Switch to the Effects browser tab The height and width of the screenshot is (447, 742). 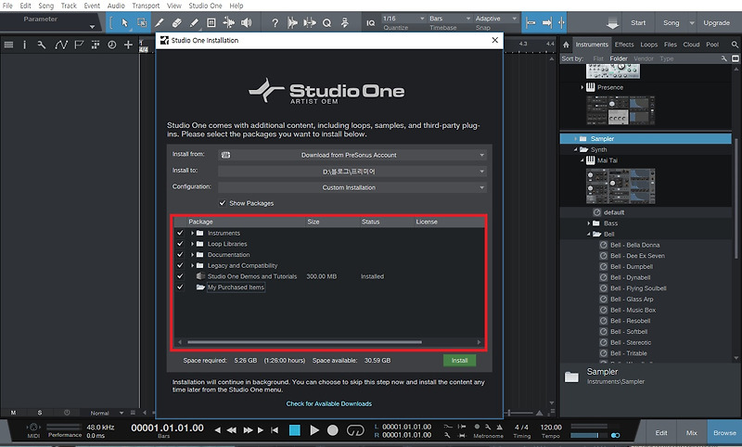(x=624, y=45)
